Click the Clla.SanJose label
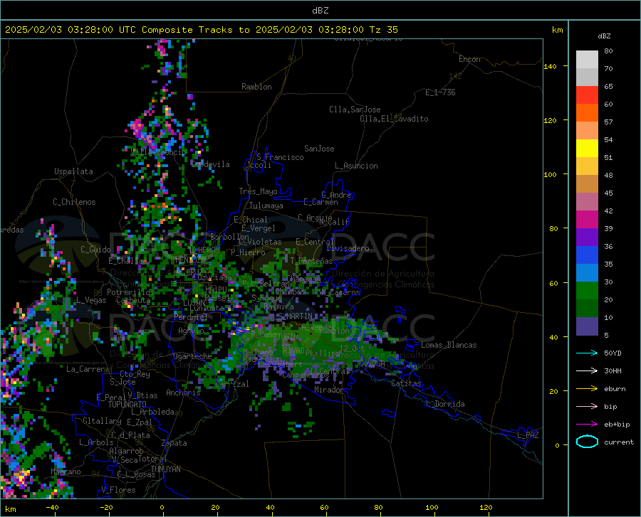 (x=355, y=110)
